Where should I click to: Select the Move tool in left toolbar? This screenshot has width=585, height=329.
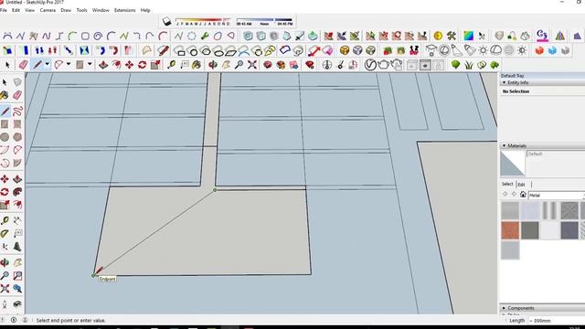pyautogui.click(x=5, y=179)
